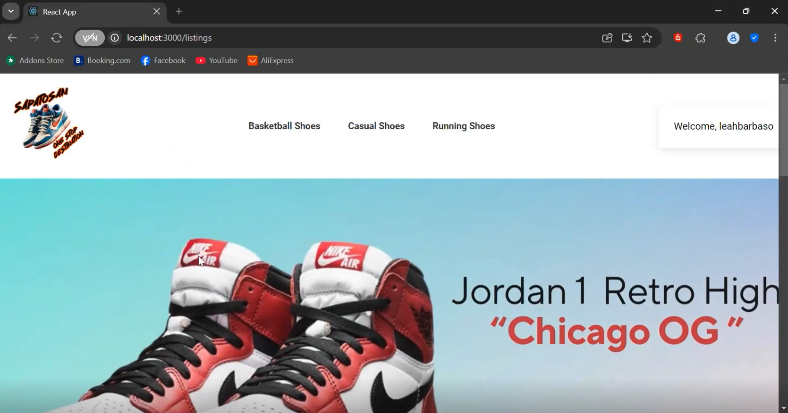Open the Running Shoes category
The width and height of the screenshot is (788, 413).
click(464, 126)
